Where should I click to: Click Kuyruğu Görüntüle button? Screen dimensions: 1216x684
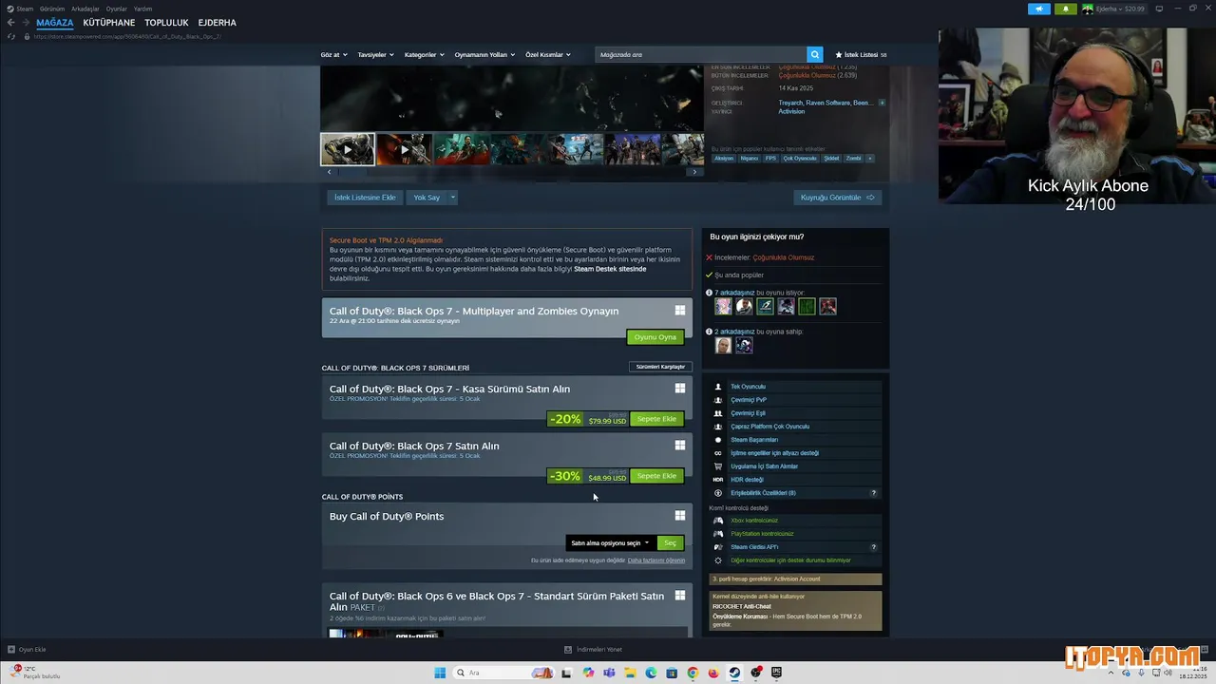tap(838, 198)
